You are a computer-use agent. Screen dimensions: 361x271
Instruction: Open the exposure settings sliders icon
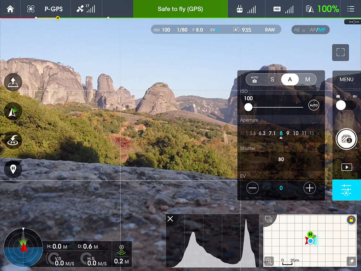346,190
